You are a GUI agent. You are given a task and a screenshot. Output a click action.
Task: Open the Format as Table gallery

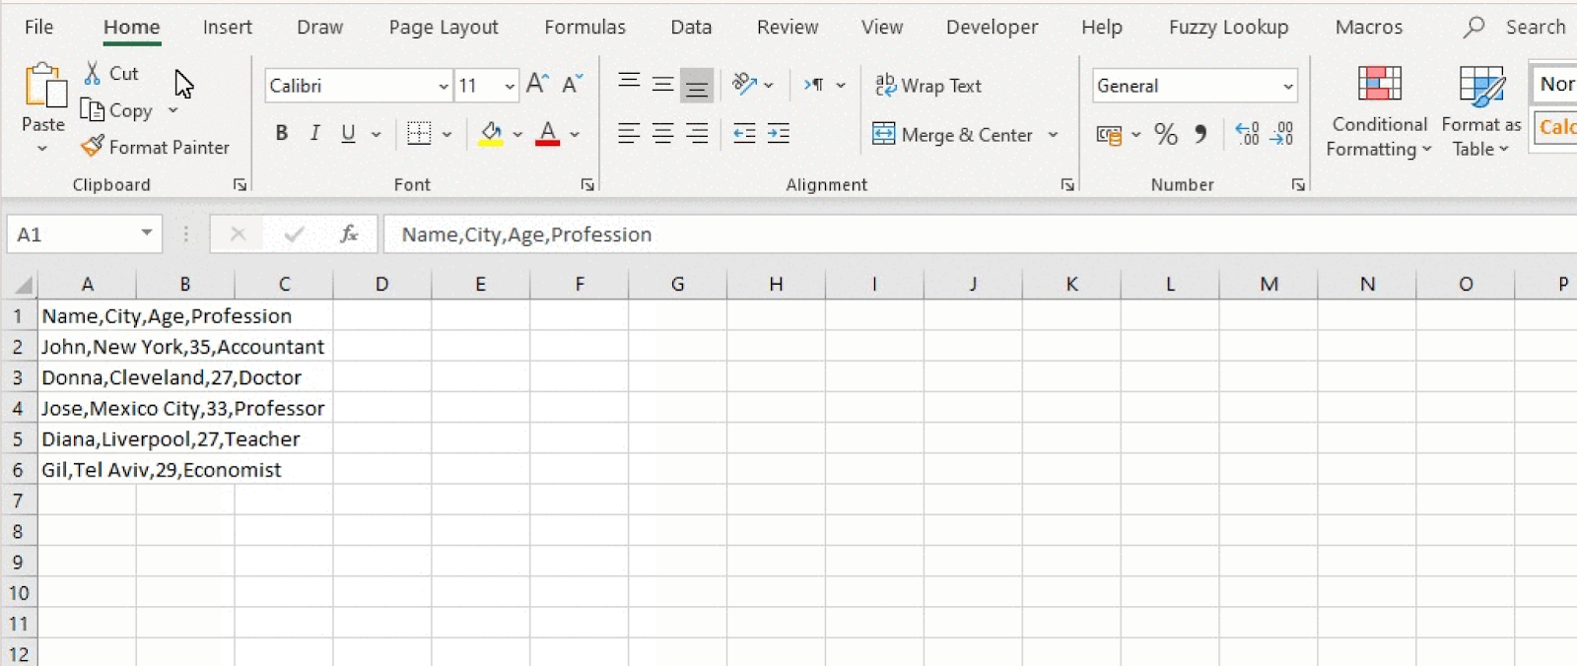pos(1481,111)
